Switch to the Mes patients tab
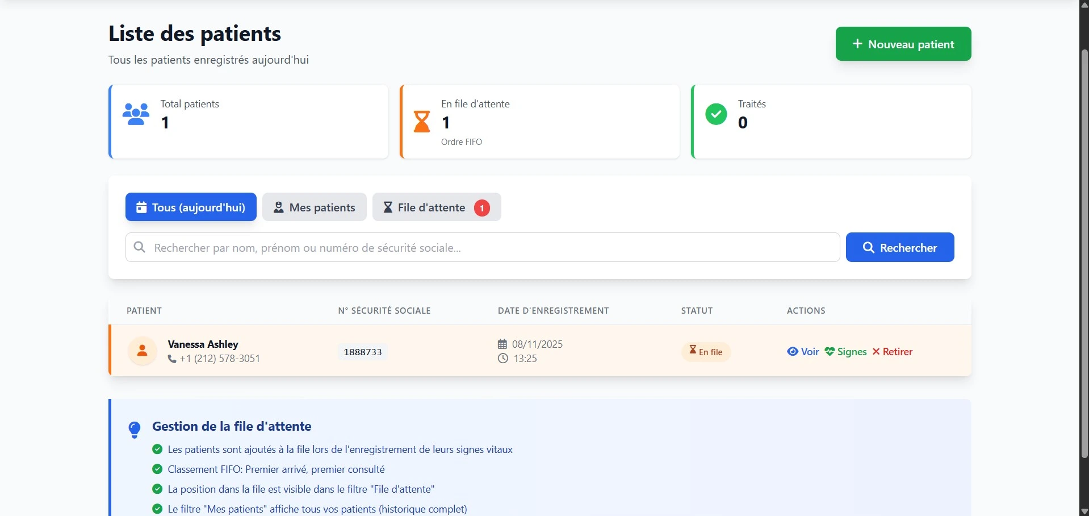This screenshot has width=1089, height=516. click(315, 207)
